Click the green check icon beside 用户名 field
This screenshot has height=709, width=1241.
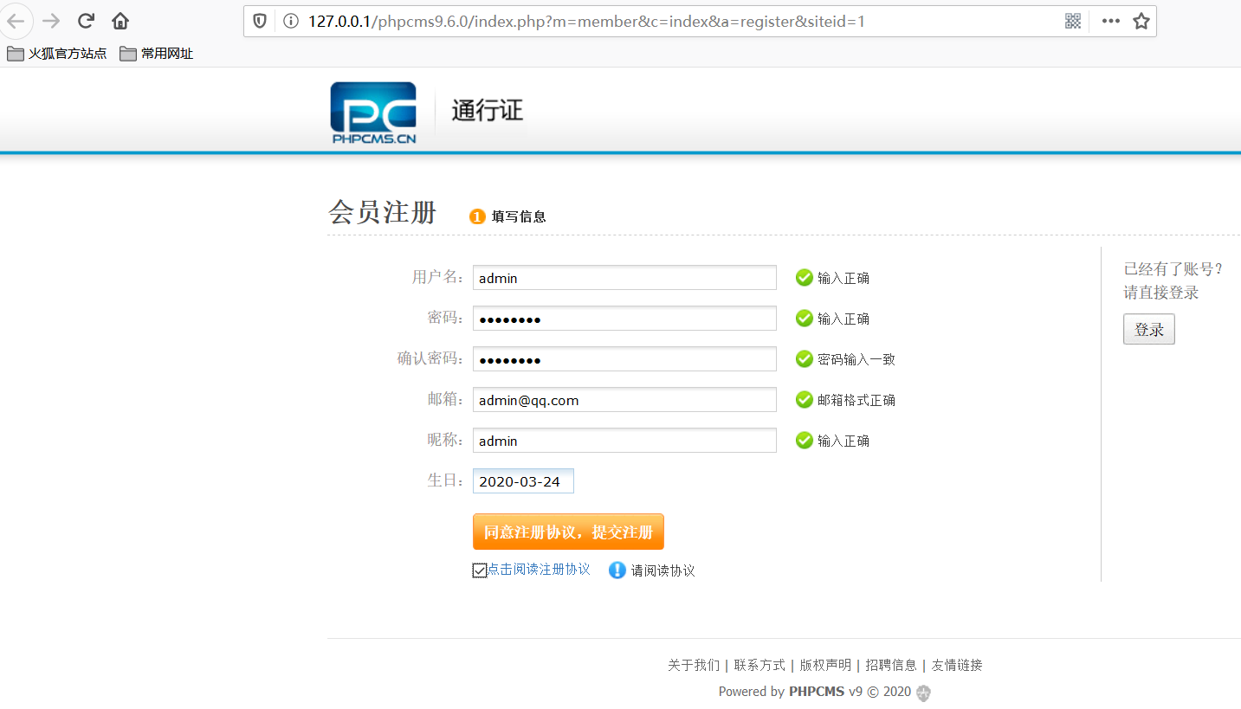click(805, 278)
